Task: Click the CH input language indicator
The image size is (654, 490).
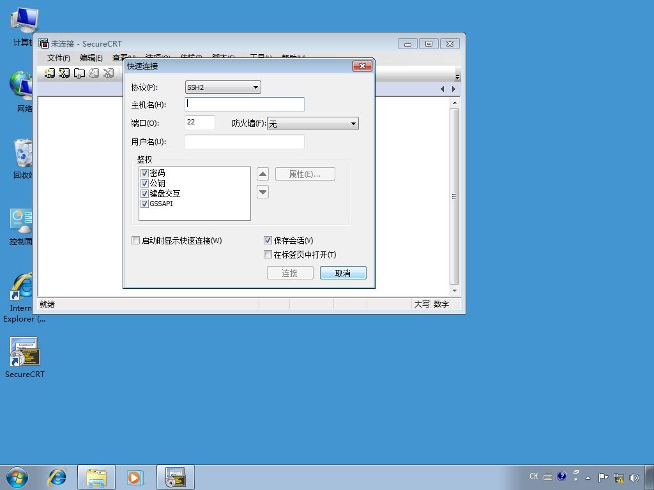Action: (x=534, y=476)
